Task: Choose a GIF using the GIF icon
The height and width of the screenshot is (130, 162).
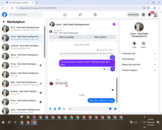Action: pos(64,109)
